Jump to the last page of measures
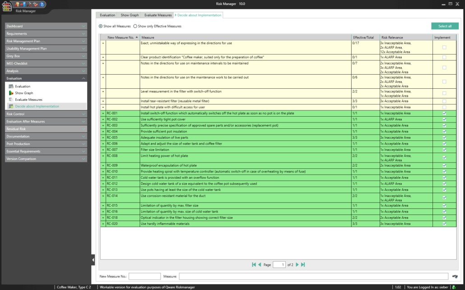465x290 pixels. click(303, 264)
